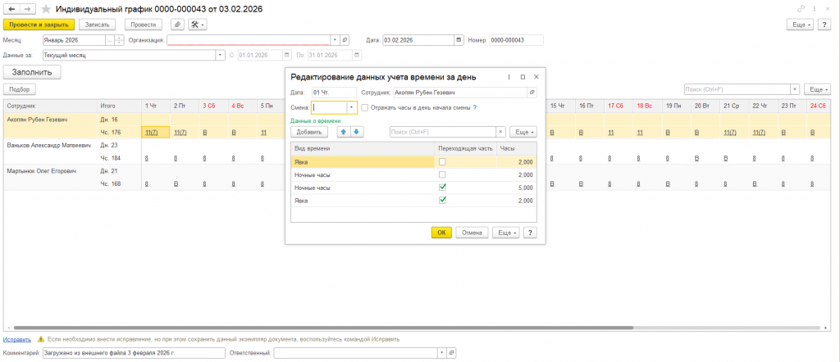Screen dimensions: 840x362
Task: Go back with the left arrow button
Action: coord(11,9)
